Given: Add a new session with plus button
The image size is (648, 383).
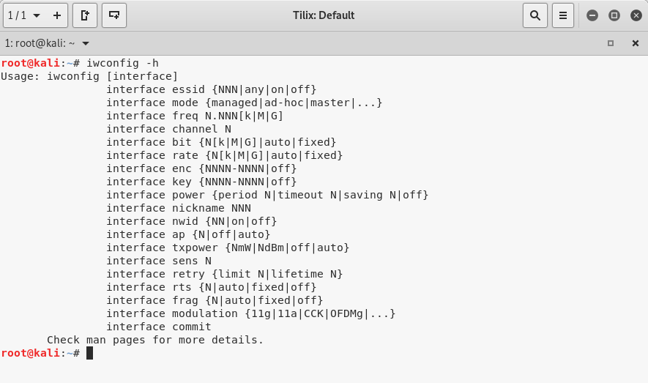Looking at the screenshot, I should coord(56,15).
